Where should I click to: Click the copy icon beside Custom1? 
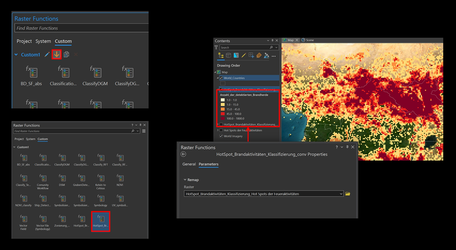tap(67, 54)
